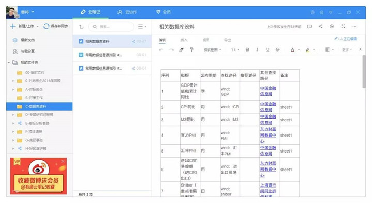Open the list view sort menu
Image resolution: width=372 pixels, height=203 pixels.
[x=142, y=27]
